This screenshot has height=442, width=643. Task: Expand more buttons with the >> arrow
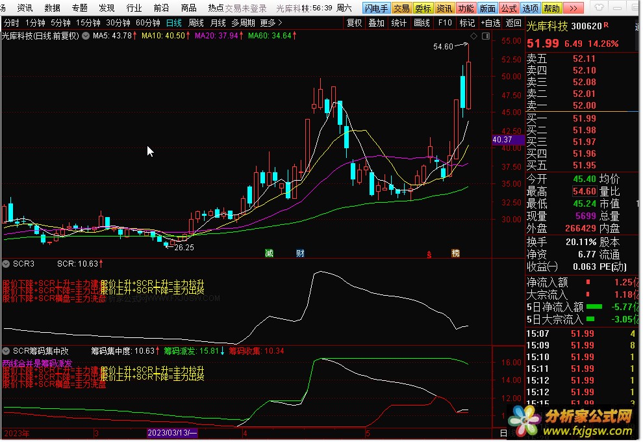[x=574, y=8]
